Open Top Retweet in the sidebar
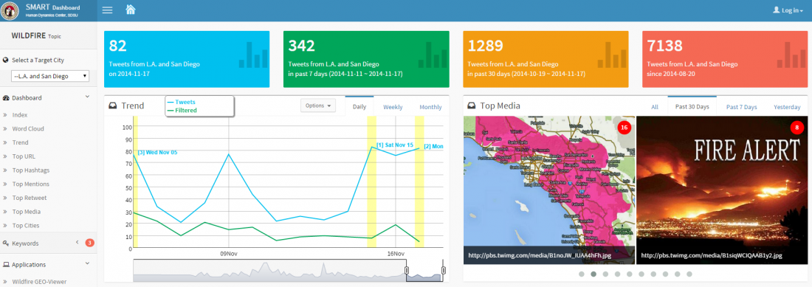Screen dimensions: 812x287 tap(30, 198)
